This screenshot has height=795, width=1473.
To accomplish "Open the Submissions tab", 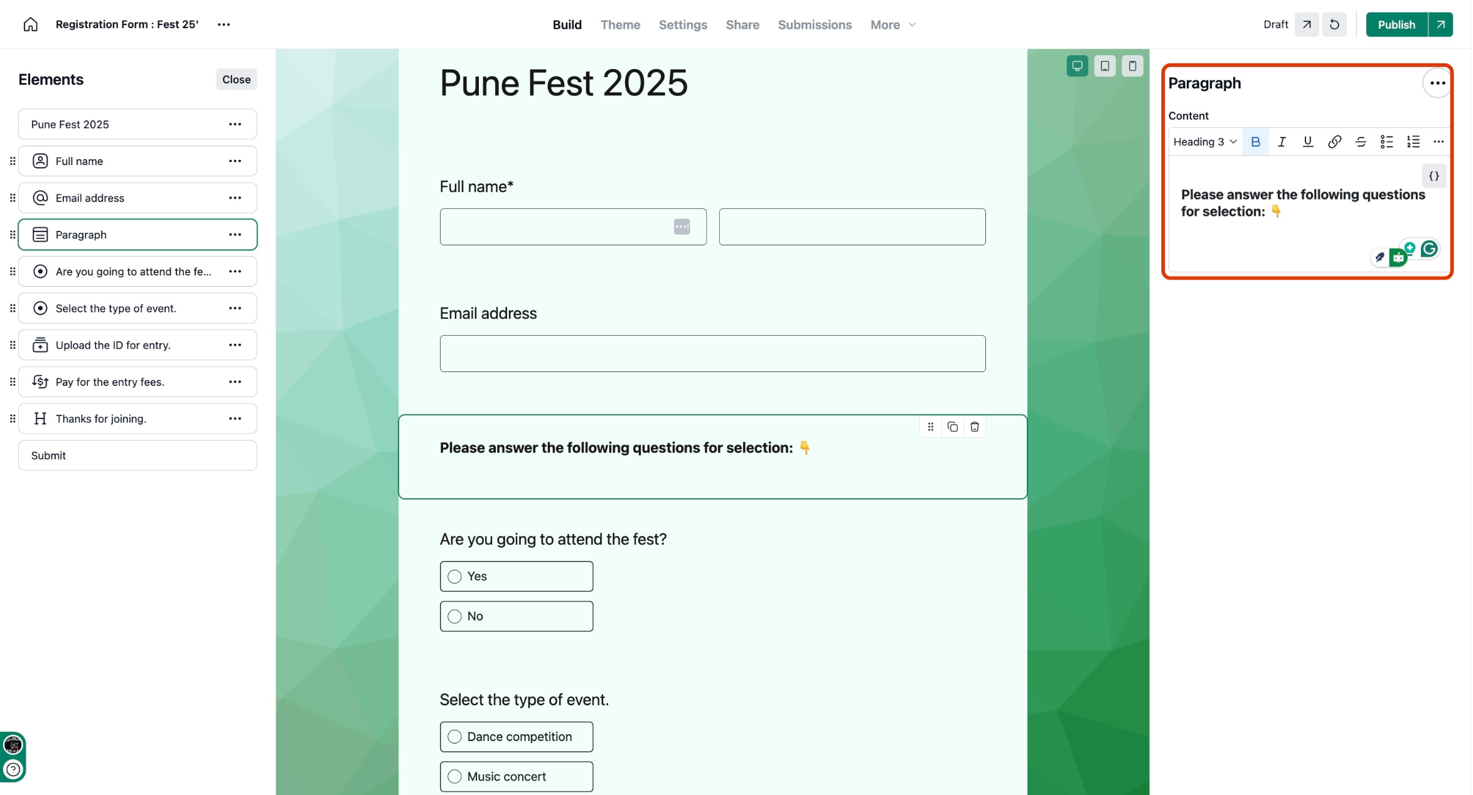I will click(x=815, y=24).
